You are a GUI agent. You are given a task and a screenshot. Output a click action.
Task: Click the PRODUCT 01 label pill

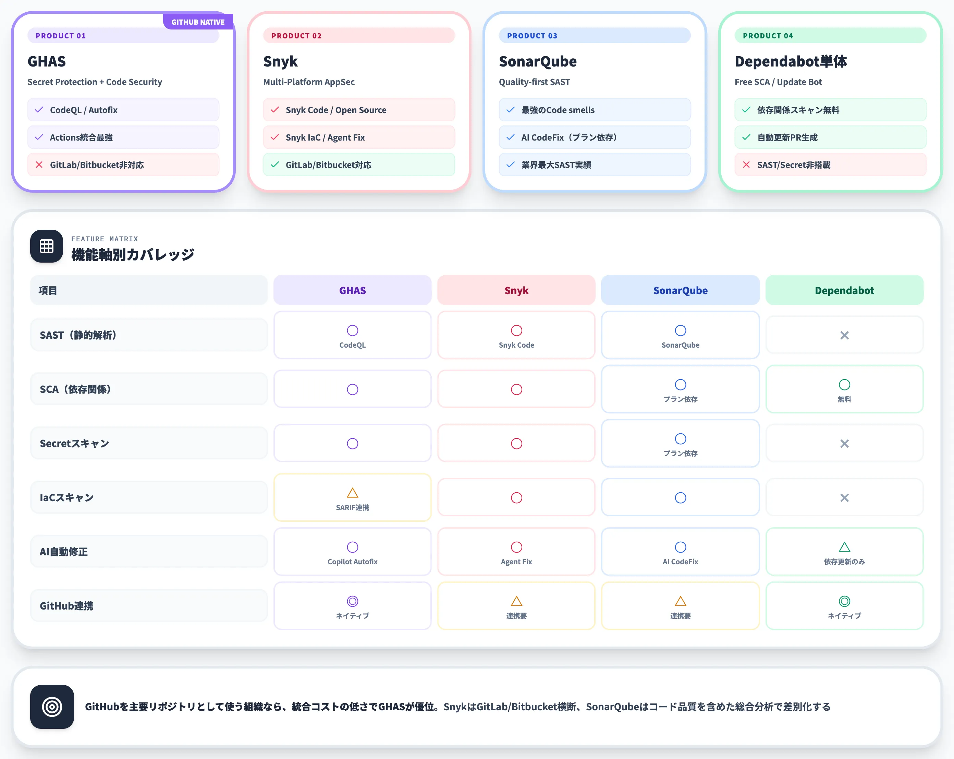click(x=123, y=35)
